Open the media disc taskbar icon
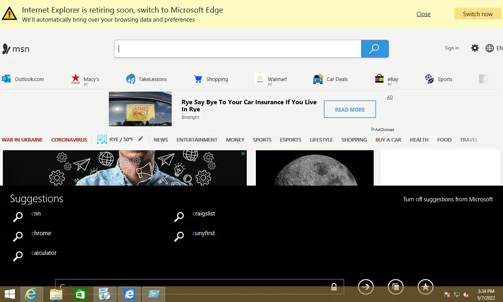Screen dimensions: 503x302 (x=105, y=294)
